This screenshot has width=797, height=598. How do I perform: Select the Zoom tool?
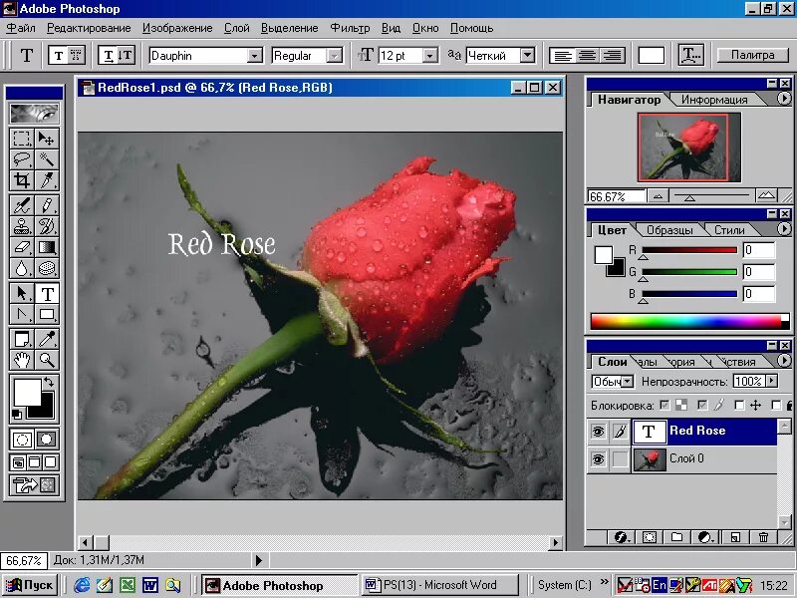(47, 360)
